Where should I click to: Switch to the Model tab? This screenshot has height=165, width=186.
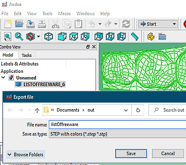(x=8, y=55)
